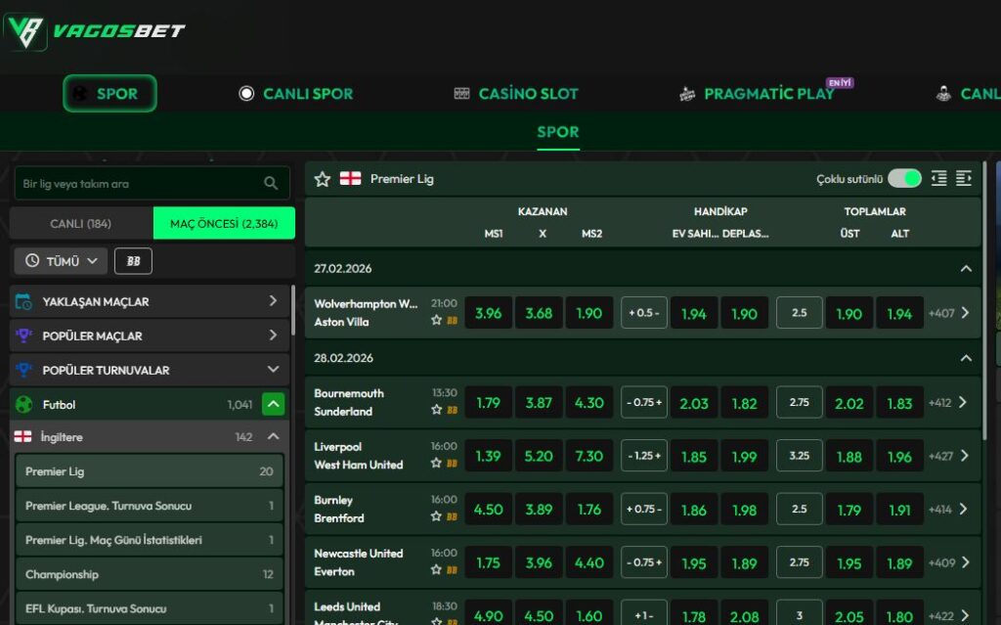This screenshot has height=625, width=1001.
Task: Go to Casino Slot menu item
Action: pos(516,93)
